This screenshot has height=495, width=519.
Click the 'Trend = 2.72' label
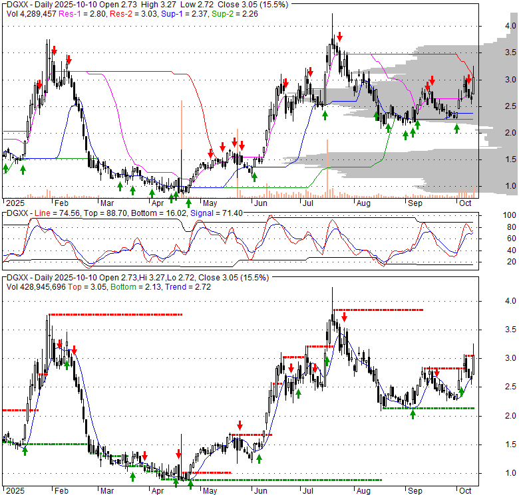click(x=188, y=287)
